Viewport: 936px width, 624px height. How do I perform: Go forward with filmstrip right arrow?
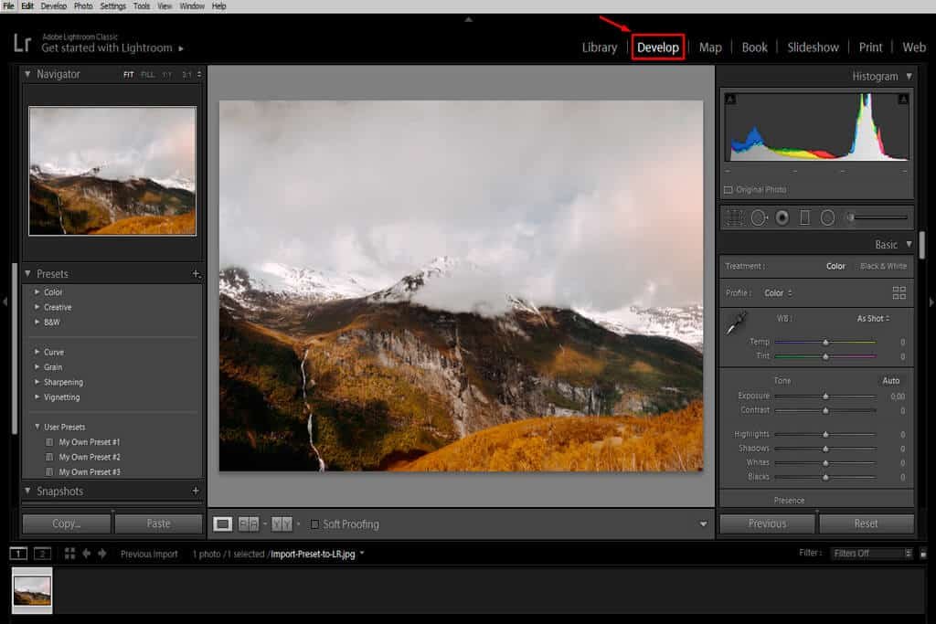pos(102,554)
